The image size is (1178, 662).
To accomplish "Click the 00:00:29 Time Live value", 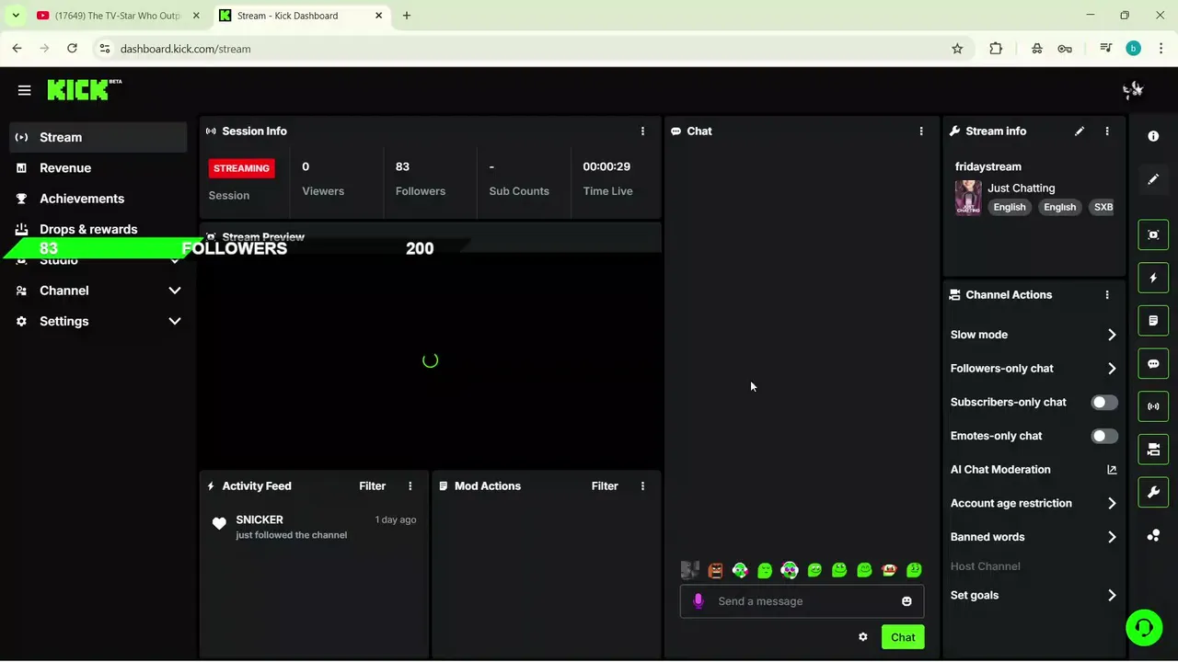I will click(606, 166).
